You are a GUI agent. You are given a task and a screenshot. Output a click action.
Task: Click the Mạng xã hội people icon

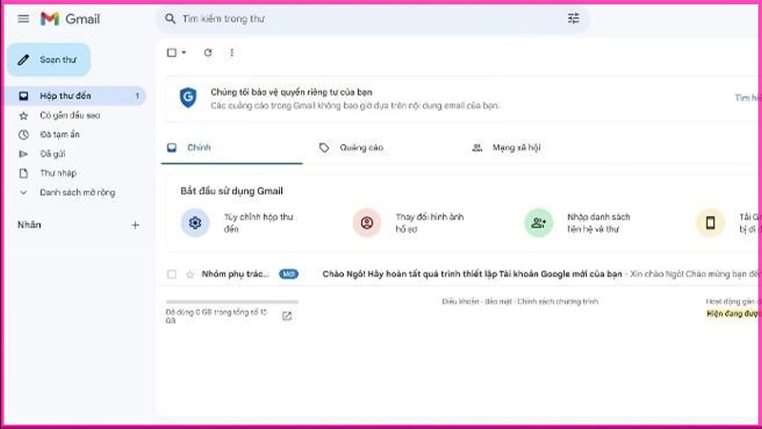click(477, 148)
